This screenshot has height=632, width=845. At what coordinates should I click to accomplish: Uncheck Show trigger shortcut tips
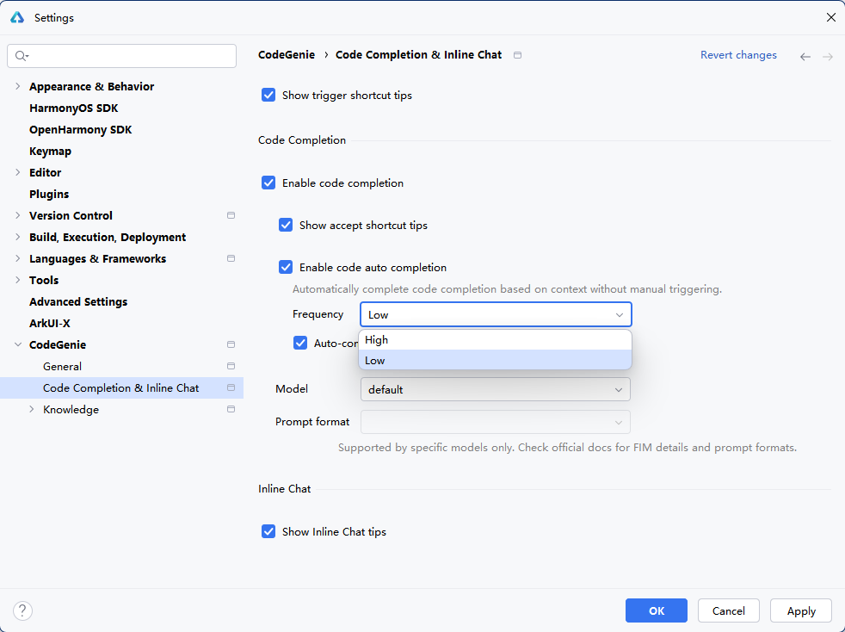[x=268, y=96]
